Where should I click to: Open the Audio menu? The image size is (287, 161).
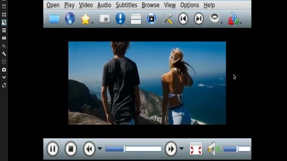[104, 5]
